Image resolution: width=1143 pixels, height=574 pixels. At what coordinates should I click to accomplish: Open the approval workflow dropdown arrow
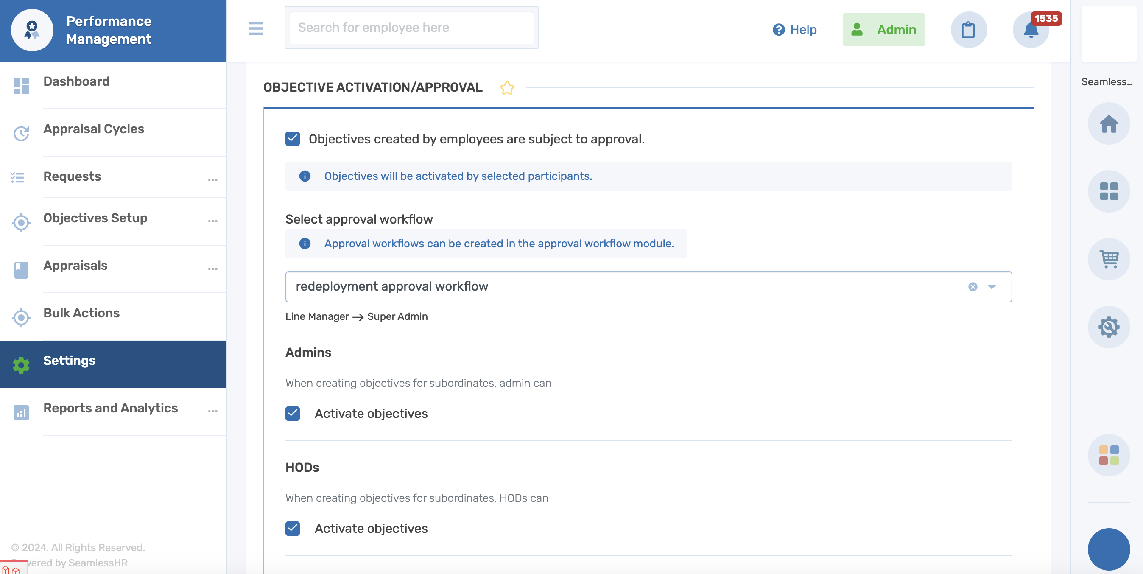coord(992,287)
